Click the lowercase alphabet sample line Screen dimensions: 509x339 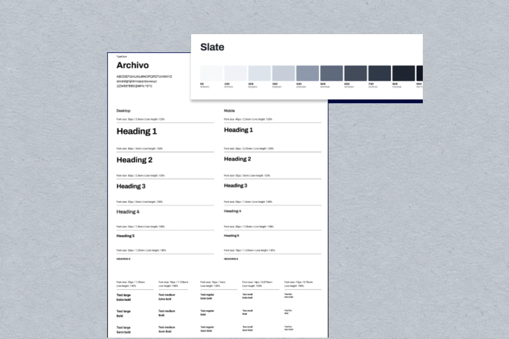137,81
